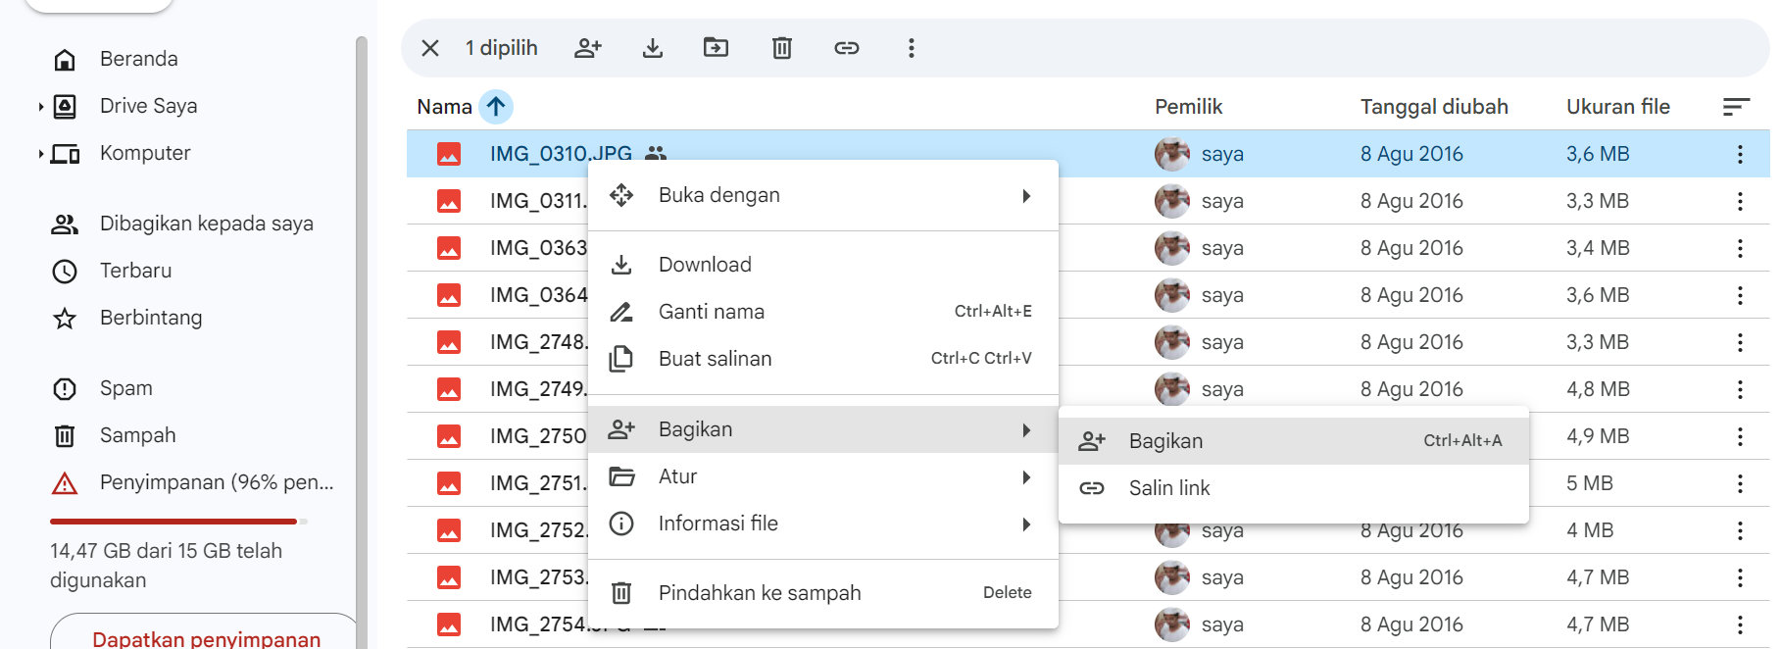Click the move to folder toolbar icon
The width and height of the screenshot is (1781, 649).
(x=717, y=48)
